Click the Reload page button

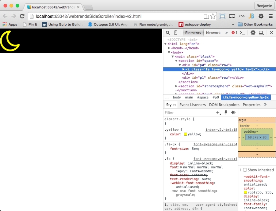point(22,16)
